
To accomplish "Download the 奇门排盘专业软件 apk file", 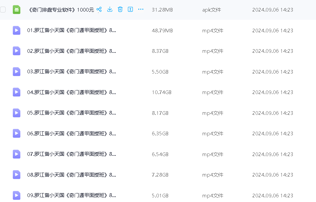I will pos(110,10).
